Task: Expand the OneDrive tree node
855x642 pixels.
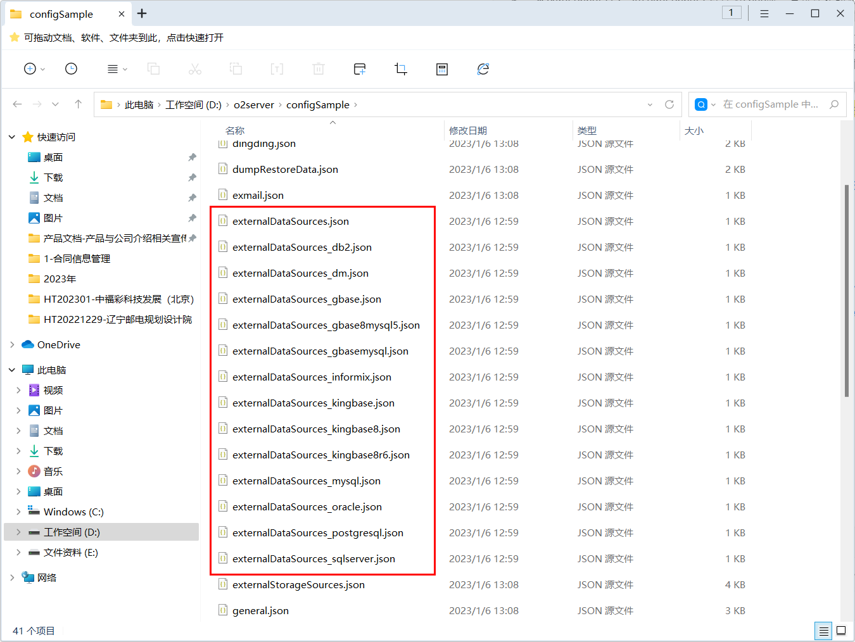Action: pyautogui.click(x=12, y=344)
